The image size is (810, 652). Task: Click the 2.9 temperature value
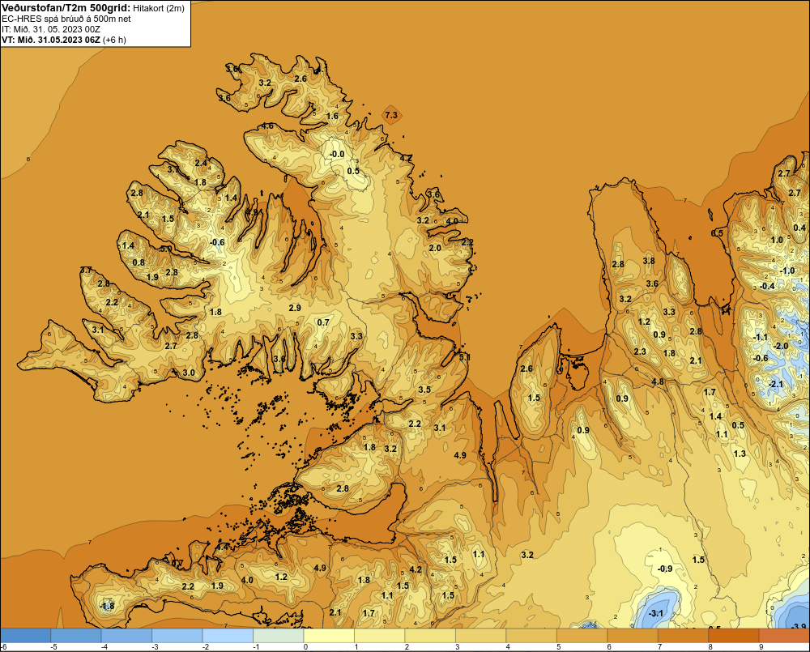pyautogui.click(x=295, y=308)
